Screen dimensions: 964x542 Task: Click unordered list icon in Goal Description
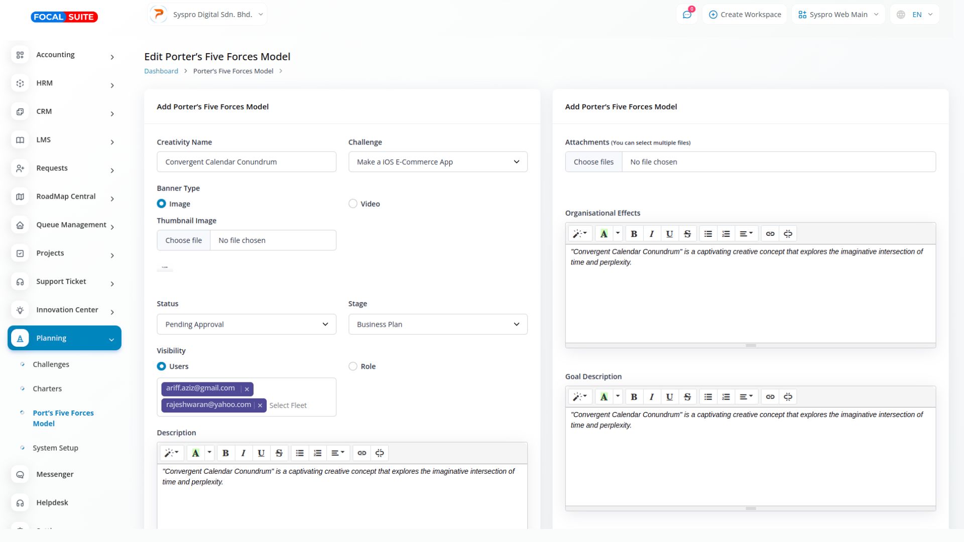pyautogui.click(x=708, y=397)
